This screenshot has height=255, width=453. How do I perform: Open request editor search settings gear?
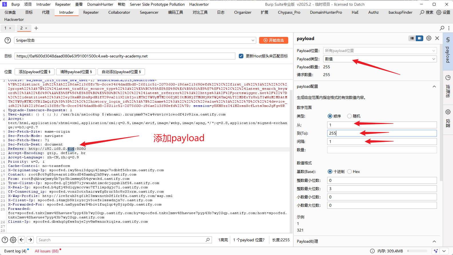tap(13, 240)
